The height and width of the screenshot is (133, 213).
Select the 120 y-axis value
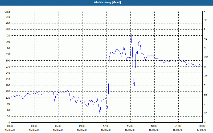click(x=8, y=98)
